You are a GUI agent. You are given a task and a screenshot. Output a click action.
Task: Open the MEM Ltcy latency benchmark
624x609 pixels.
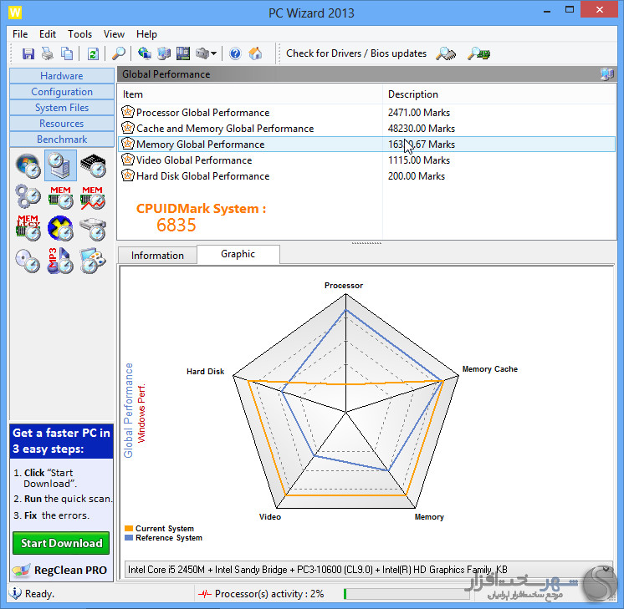coord(28,228)
